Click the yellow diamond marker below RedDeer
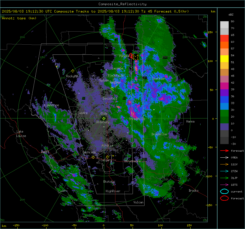The height and width of the screenshot is (229, 245). tap(112, 88)
